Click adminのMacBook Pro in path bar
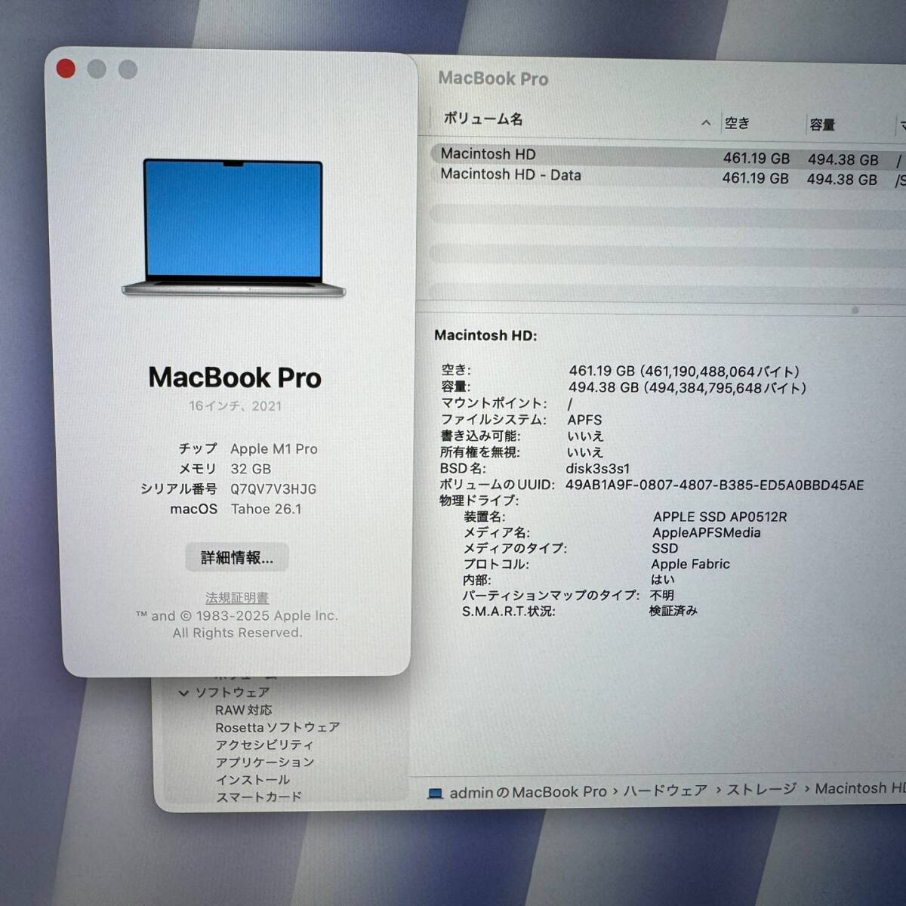 (x=528, y=792)
